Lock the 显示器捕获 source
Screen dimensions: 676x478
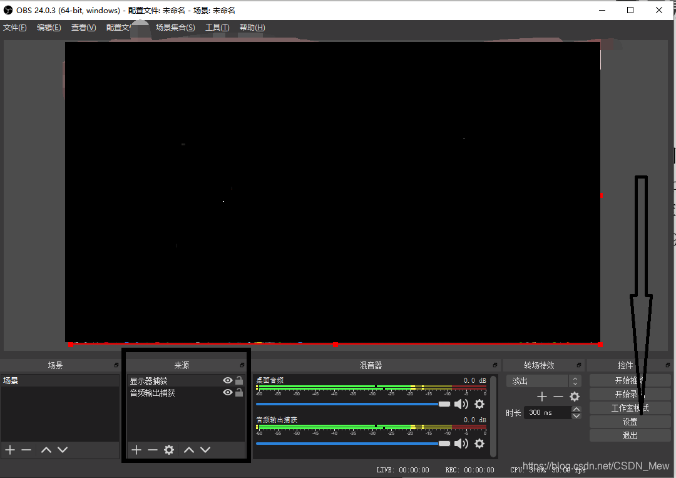tap(239, 380)
